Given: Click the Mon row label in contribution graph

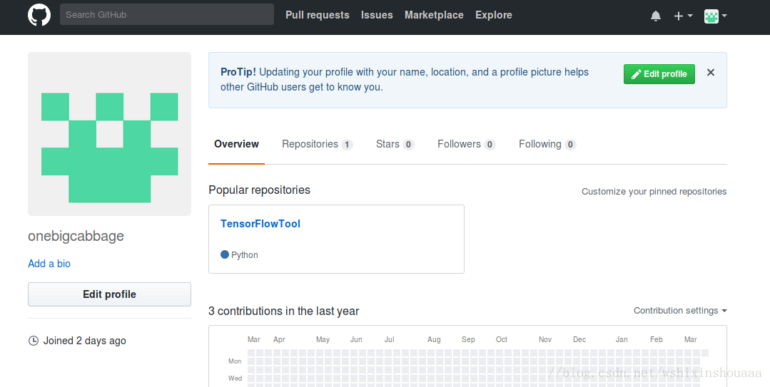Looking at the screenshot, I should (235, 361).
